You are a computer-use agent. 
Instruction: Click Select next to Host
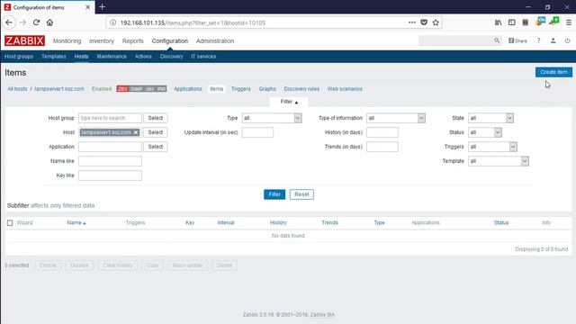156,132
